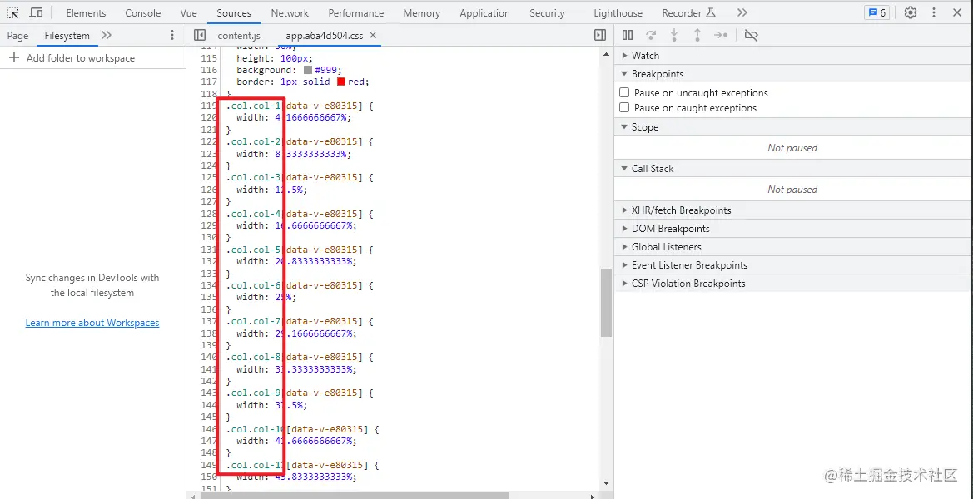This screenshot has width=973, height=499.
Task: Click the step out of function icon
Action: (x=697, y=36)
